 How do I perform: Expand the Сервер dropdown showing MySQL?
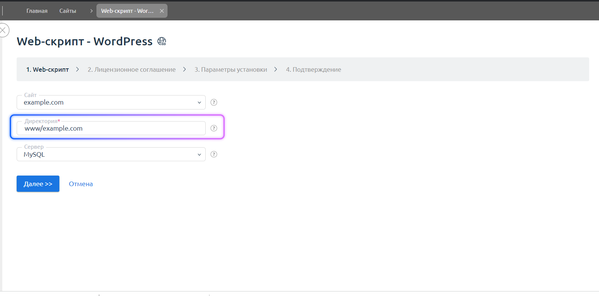pos(111,154)
